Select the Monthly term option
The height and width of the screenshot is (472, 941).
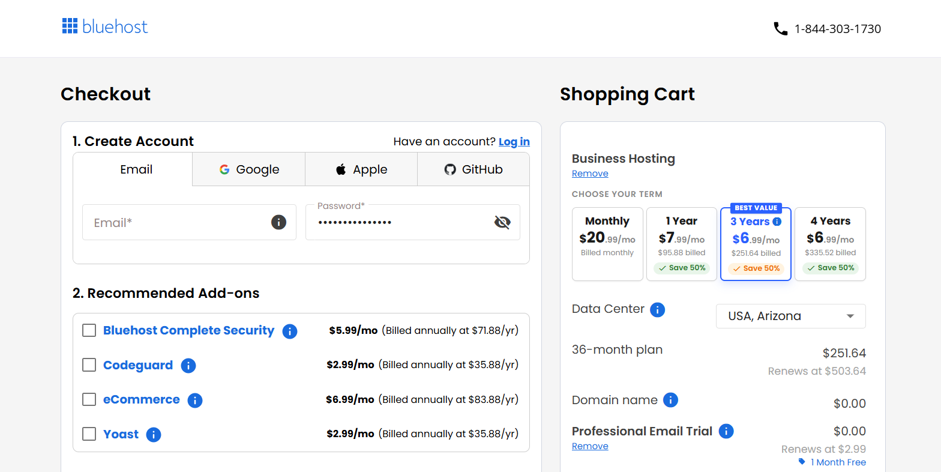coord(607,244)
